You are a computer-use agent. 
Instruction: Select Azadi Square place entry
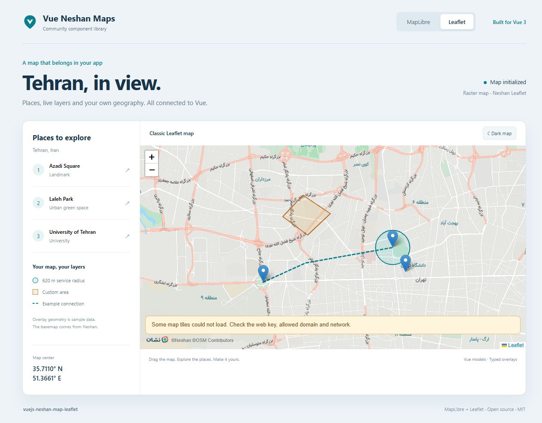click(x=81, y=170)
